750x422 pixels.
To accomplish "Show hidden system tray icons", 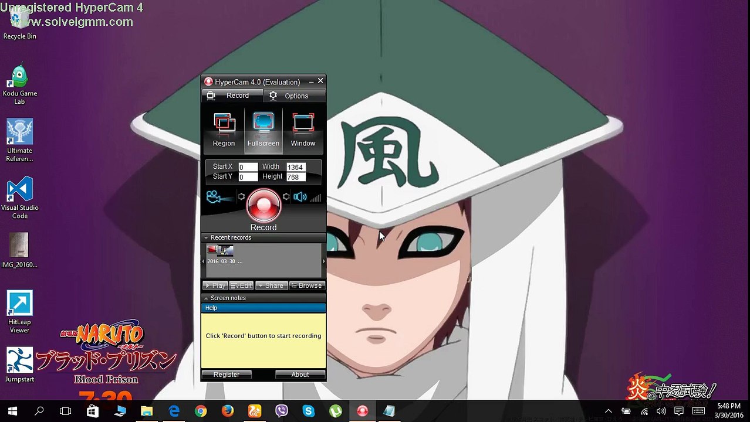I will (609, 411).
